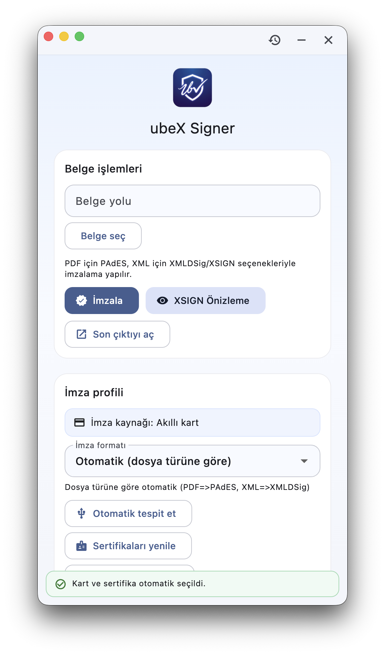The height and width of the screenshot is (655, 385).
Task: Open XSIGN Önizleme preview
Action: (x=205, y=301)
